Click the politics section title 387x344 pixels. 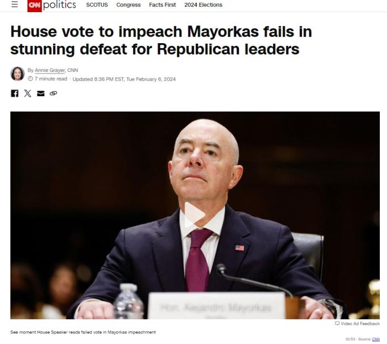[60, 4]
